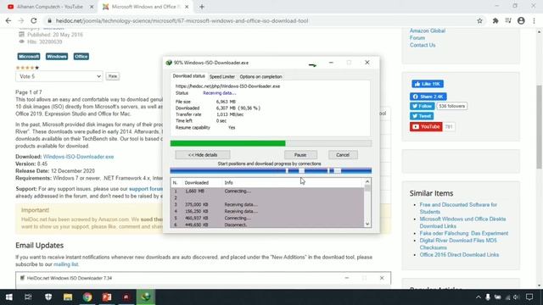Open File Explorer from the taskbar
This screenshot has height=305, width=543.
coord(68,297)
